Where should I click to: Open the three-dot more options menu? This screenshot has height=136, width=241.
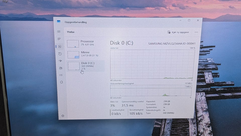(196, 32)
